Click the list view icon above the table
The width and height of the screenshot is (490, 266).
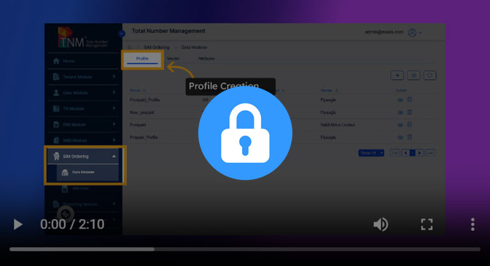(x=413, y=76)
